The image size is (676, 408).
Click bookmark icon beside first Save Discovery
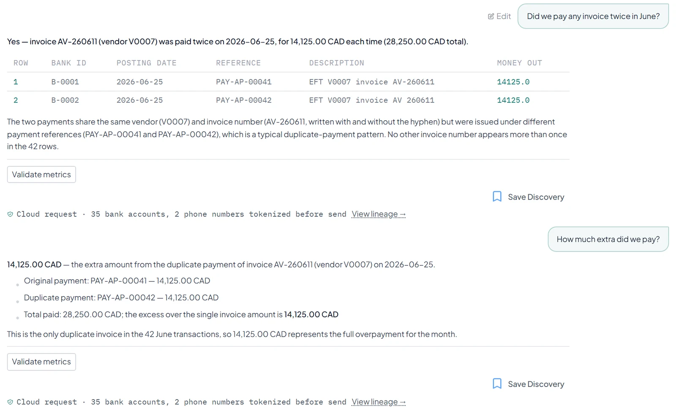[497, 197]
